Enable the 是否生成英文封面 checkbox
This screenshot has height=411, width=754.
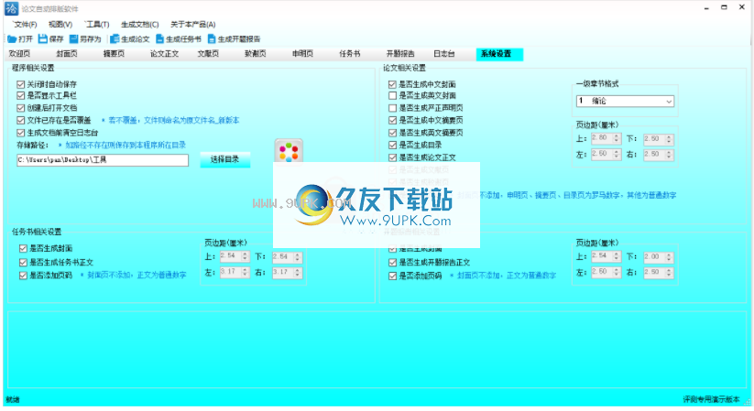pyautogui.click(x=392, y=96)
